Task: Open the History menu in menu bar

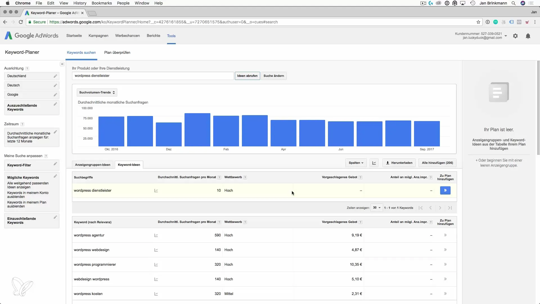Action: (80, 3)
